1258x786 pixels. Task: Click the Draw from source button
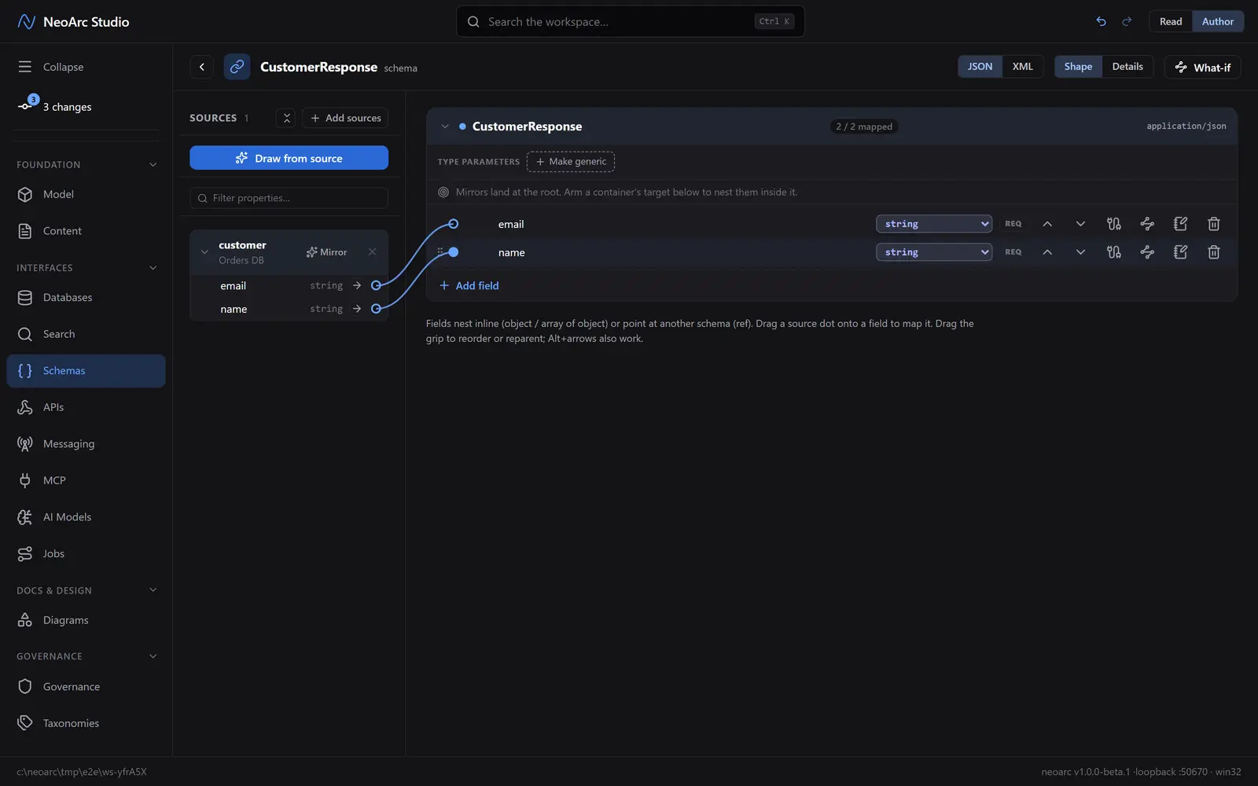pyautogui.click(x=289, y=158)
